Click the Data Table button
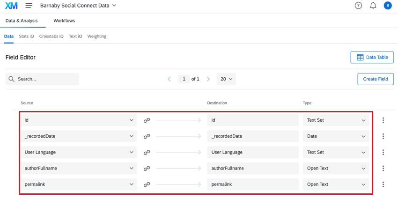398x199 pixels. coord(372,58)
